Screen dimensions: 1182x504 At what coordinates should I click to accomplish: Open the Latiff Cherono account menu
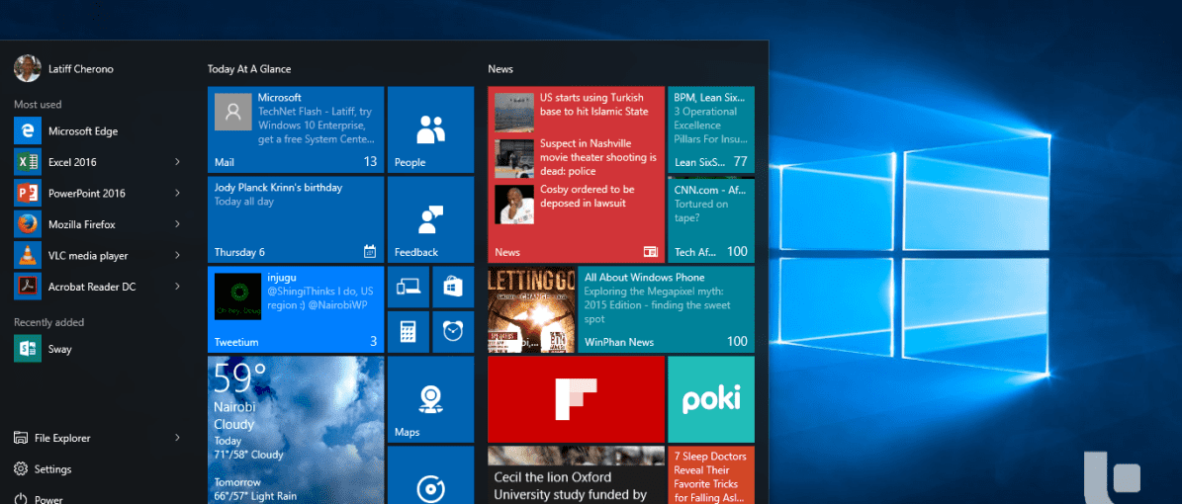pos(64,68)
